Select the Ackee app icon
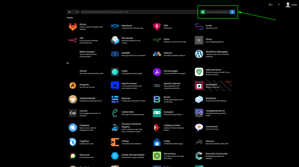This screenshot has height=167, width=299. click(x=115, y=72)
